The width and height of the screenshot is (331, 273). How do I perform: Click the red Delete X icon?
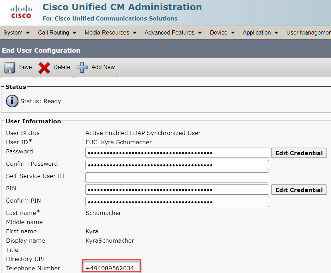(44, 68)
